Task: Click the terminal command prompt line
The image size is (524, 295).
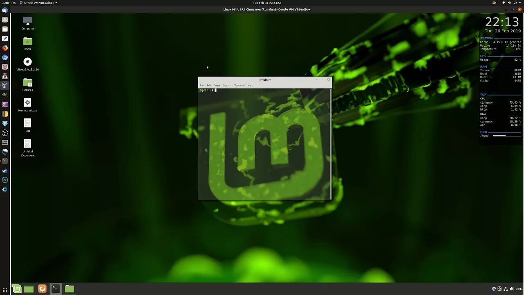Action: click(264, 90)
